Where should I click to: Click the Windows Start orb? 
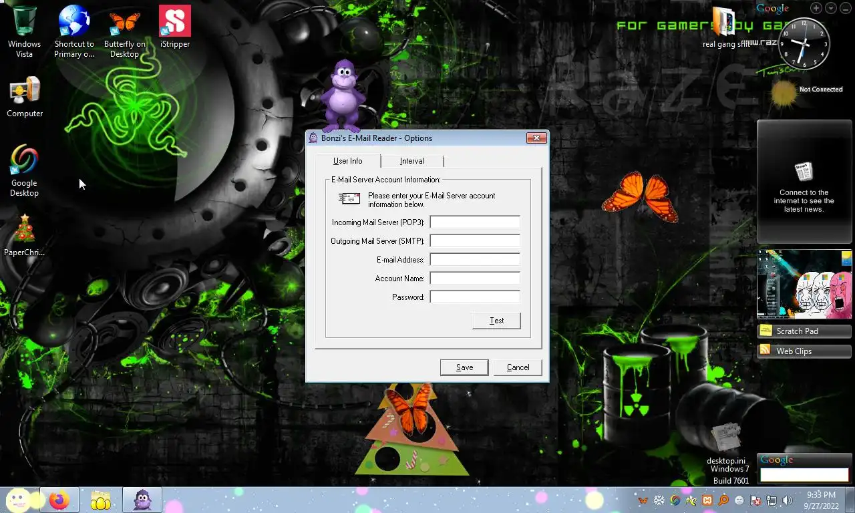[19, 500]
